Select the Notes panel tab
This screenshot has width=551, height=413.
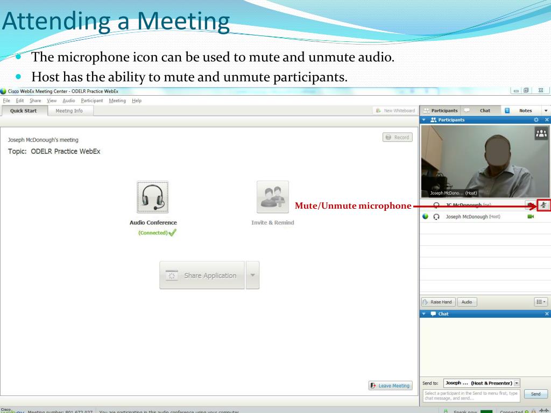[x=521, y=110]
